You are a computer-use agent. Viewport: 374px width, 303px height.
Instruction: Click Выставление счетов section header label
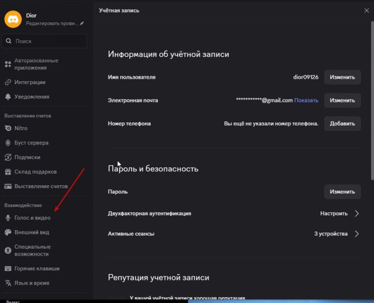click(x=28, y=116)
